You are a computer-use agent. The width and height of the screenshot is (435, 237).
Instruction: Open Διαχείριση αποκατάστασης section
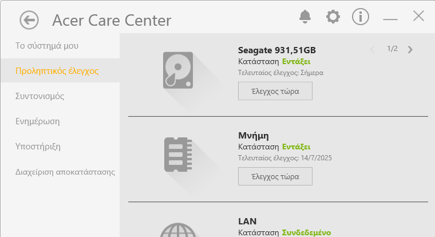point(65,172)
